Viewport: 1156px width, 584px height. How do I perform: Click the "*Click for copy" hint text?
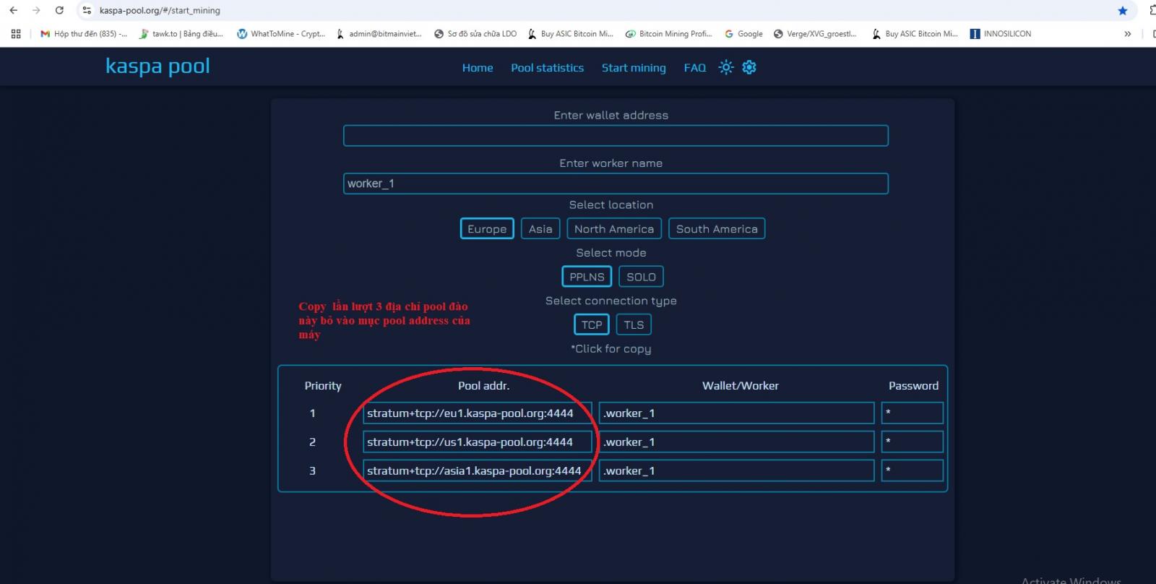pyautogui.click(x=611, y=349)
